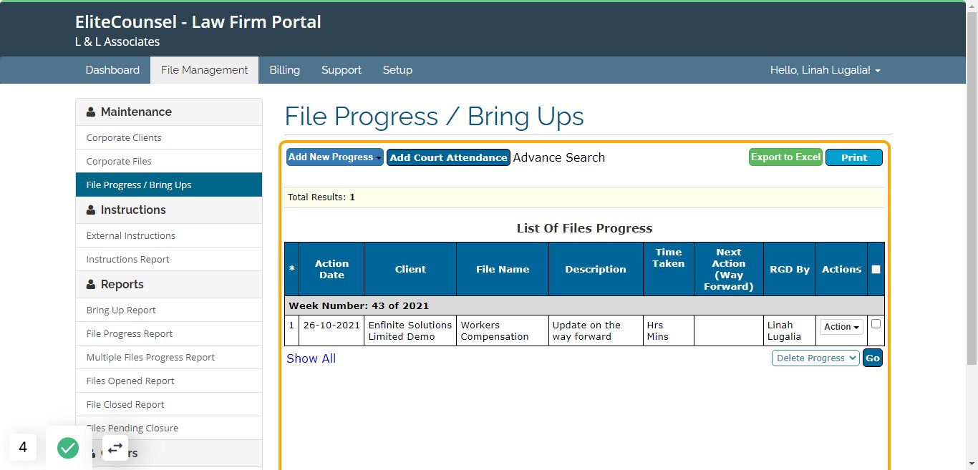Click the Add Court Attendance button
This screenshot has width=978, height=470.
448,157
